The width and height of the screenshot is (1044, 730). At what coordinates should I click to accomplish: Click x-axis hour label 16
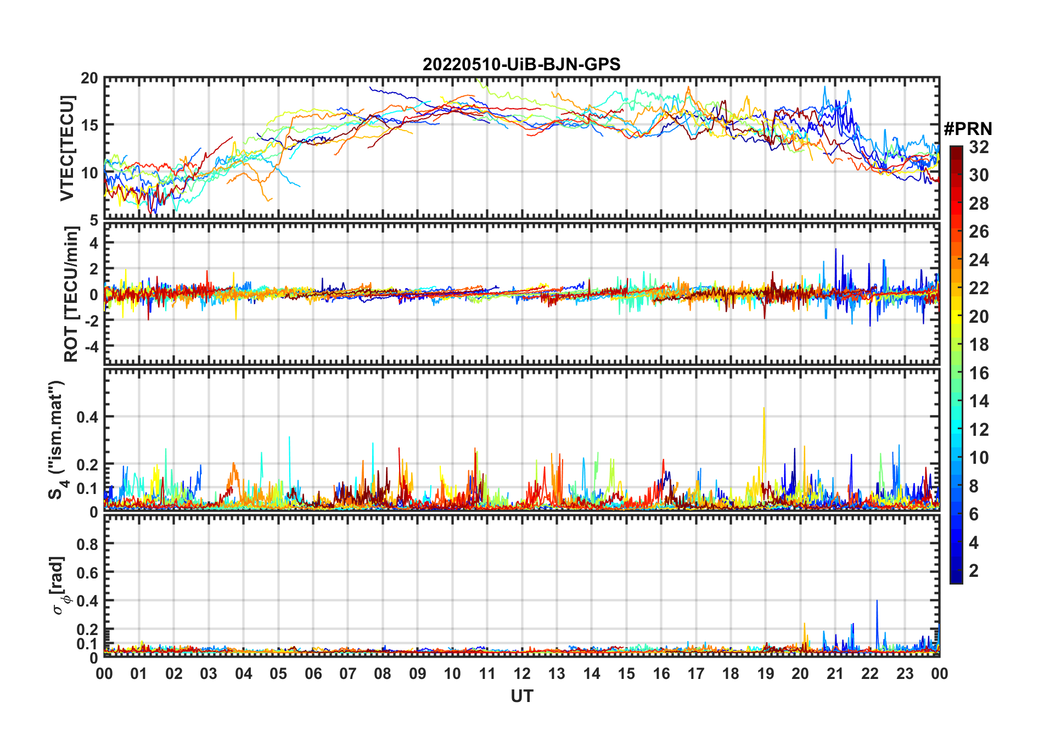(661, 674)
